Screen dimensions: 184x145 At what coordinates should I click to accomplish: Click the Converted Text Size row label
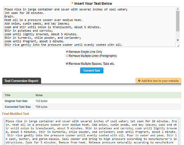pyautogui.click(x=18, y=107)
